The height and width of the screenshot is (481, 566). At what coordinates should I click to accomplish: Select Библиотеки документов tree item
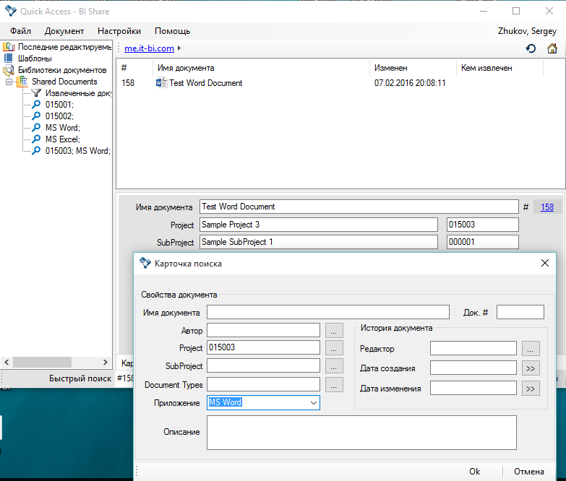[62, 70]
